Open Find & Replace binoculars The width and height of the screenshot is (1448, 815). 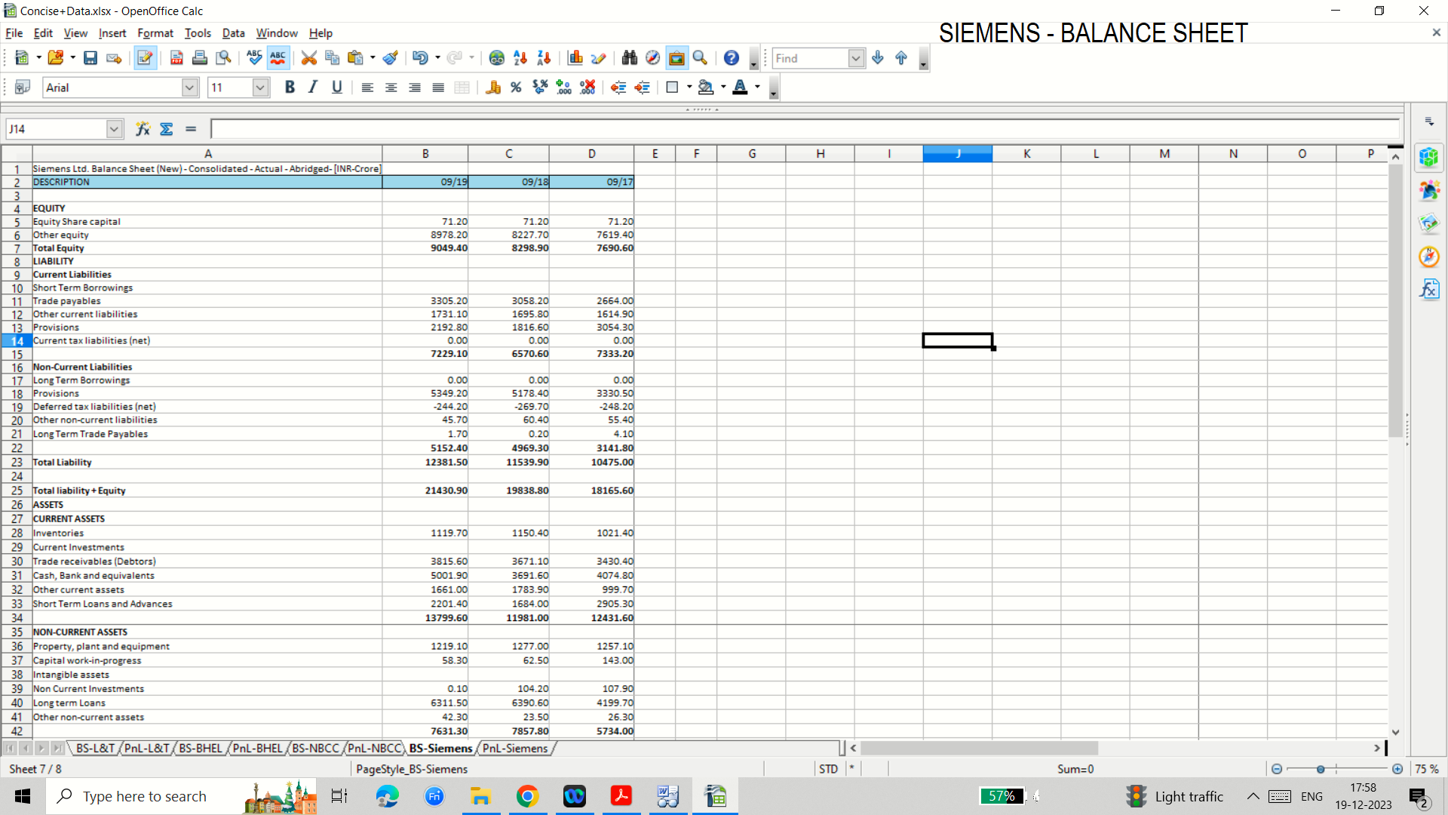click(x=630, y=58)
